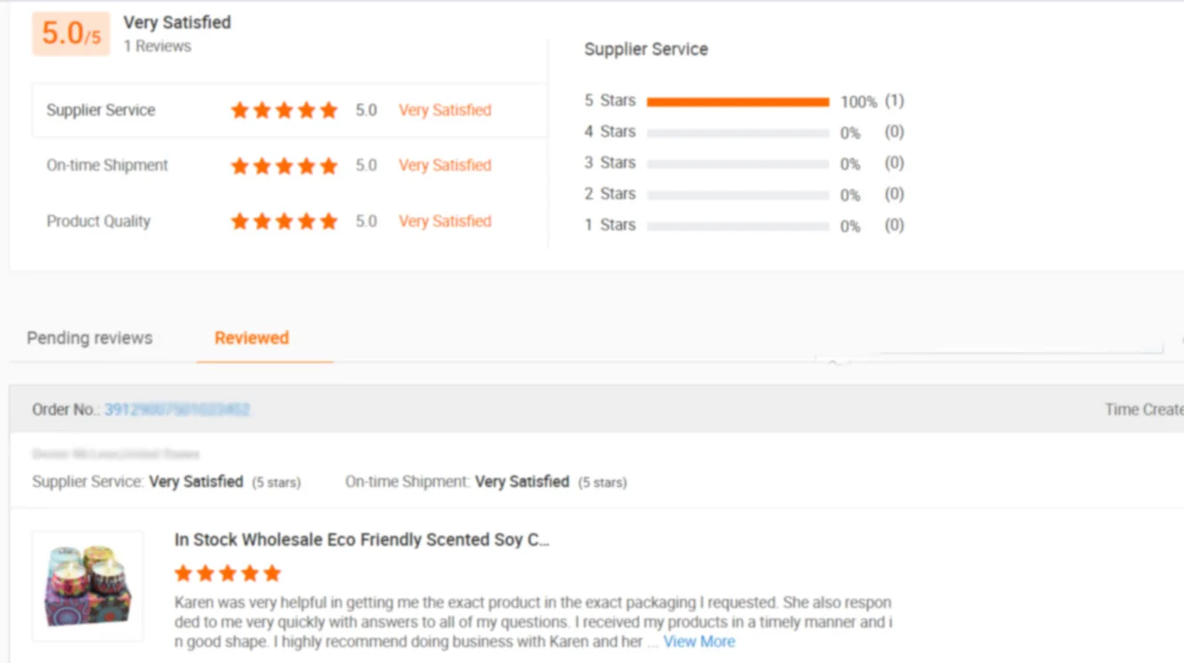Click the 1 Reviews count text

157,46
